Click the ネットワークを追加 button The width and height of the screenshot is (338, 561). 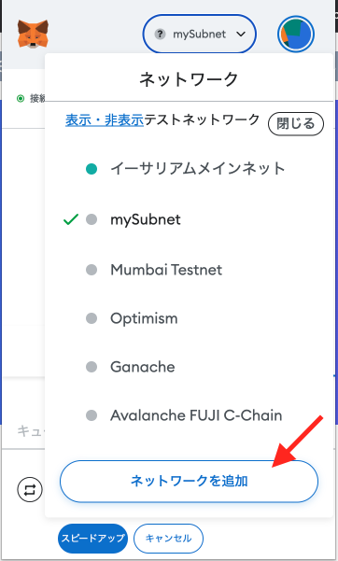coord(189,481)
